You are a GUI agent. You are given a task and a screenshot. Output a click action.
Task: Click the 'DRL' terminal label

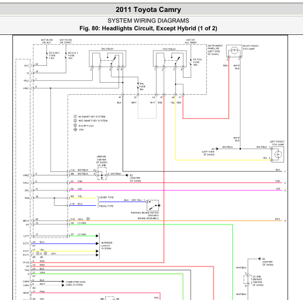(x=27, y=190)
